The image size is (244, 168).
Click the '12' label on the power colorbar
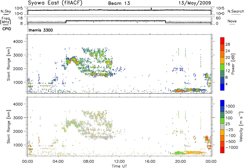pos(228,71)
